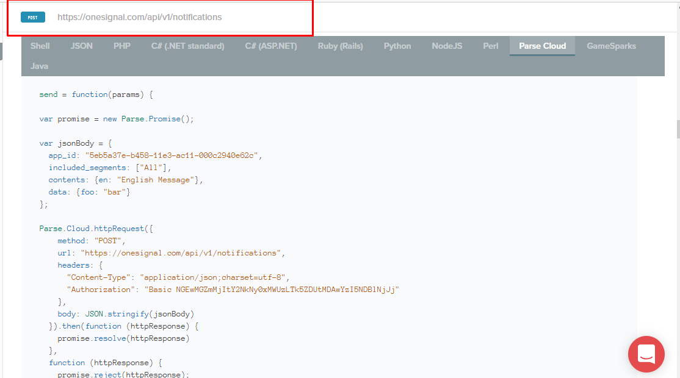Open the C# (.NET standard) tab
This screenshot has width=680, height=378.
click(188, 46)
